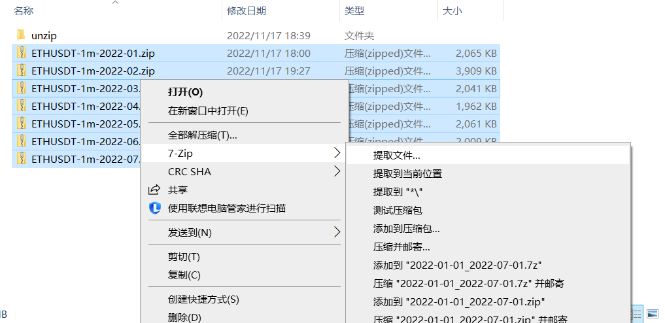Sort by the 修改日期 column header
This screenshot has height=323, width=665.
247,11
